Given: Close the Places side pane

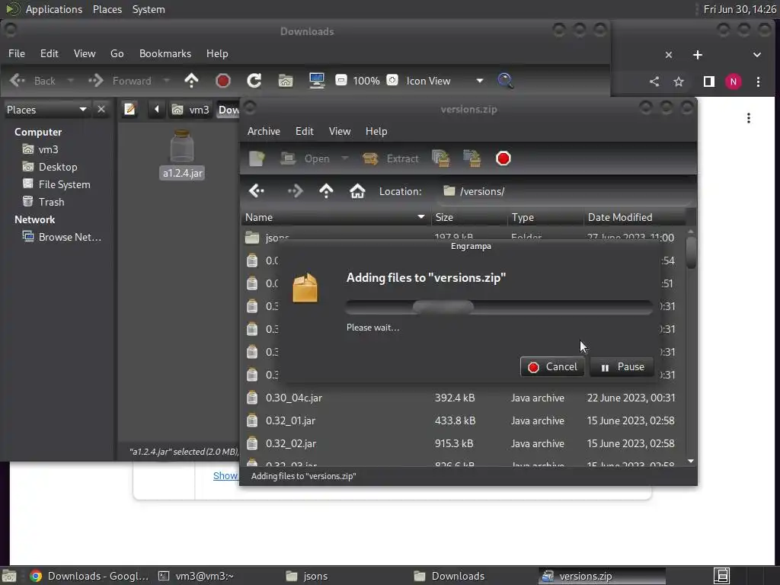Looking at the screenshot, I should [x=101, y=109].
